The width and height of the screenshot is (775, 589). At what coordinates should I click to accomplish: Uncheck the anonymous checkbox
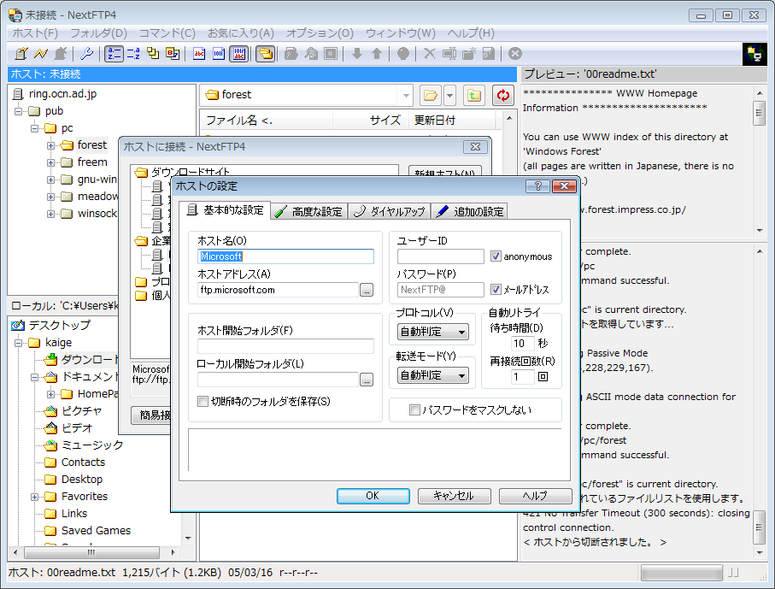point(496,256)
